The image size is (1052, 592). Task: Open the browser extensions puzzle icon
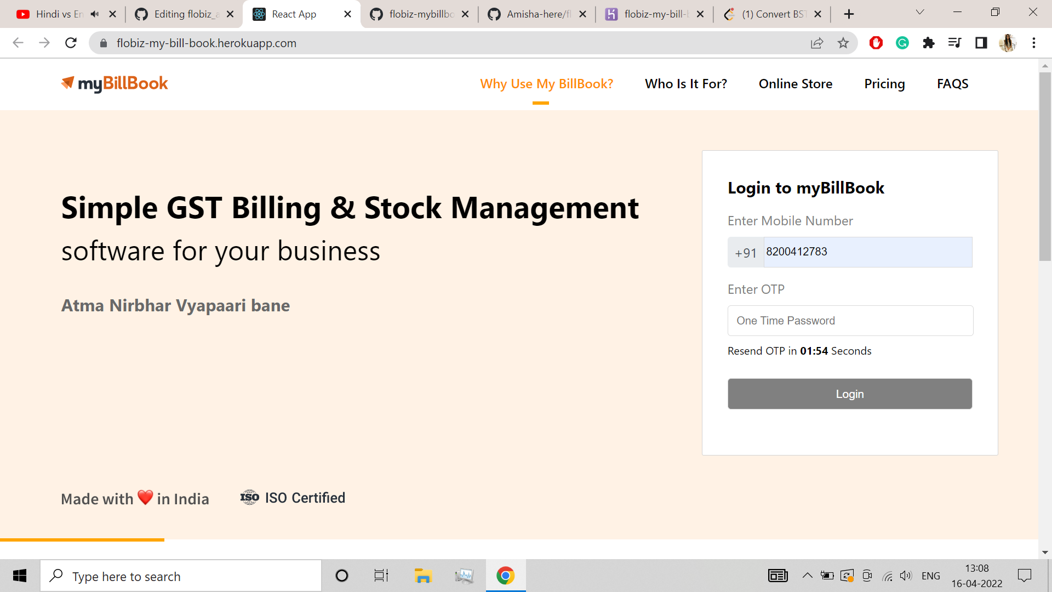pos(928,43)
